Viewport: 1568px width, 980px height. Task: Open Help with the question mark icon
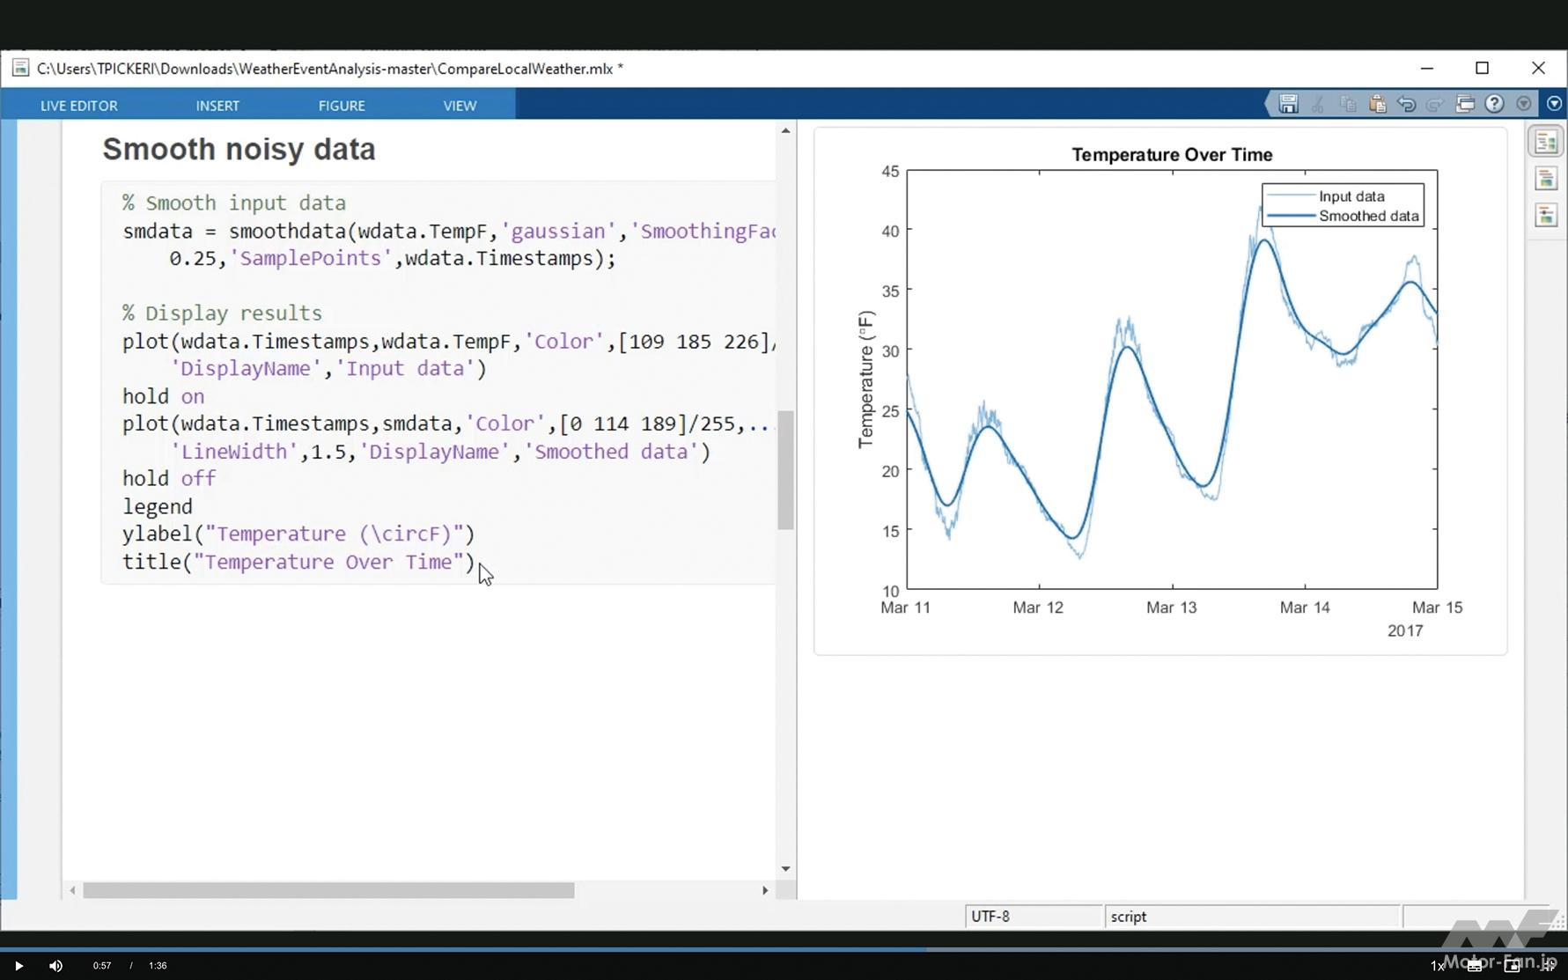click(1494, 104)
